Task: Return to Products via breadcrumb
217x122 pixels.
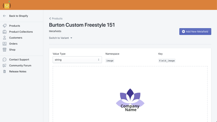Action: click(x=57, y=18)
